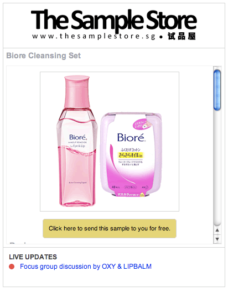Click the send this sample for free button
This screenshot has width=228, height=291.
pyautogui.click(x=110, y=228)
